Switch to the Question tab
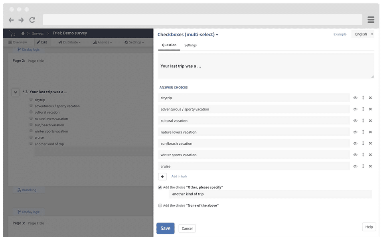The width and height of the screenshot is (383, 242). coord(169,45)
